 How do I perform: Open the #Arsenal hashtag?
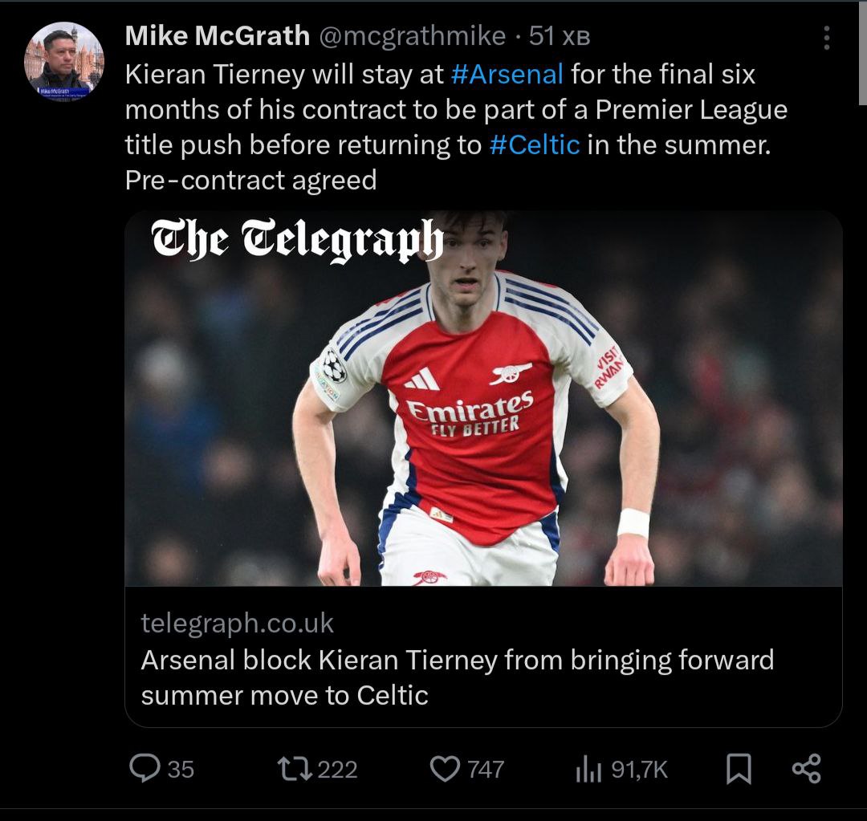[x=507, y=75]
